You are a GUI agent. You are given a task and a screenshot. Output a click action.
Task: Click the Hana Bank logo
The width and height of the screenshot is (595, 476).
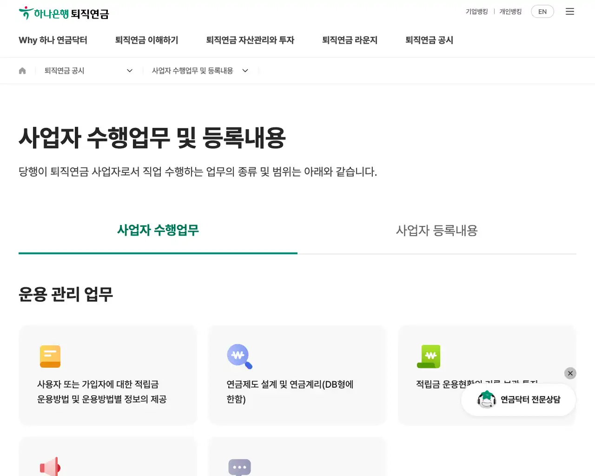[x=64, y=13]
